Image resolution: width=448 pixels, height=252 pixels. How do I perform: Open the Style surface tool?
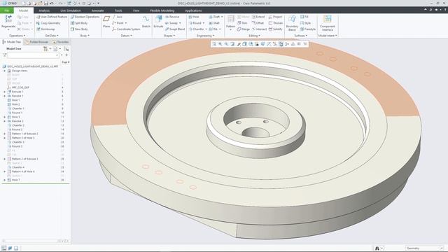[305, 23]
